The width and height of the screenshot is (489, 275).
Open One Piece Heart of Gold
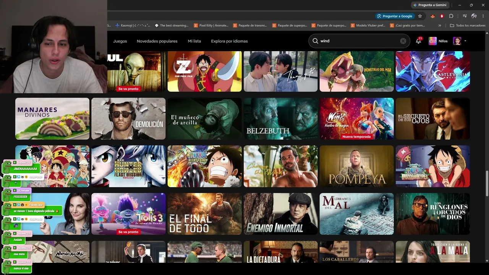click(204, 166)
